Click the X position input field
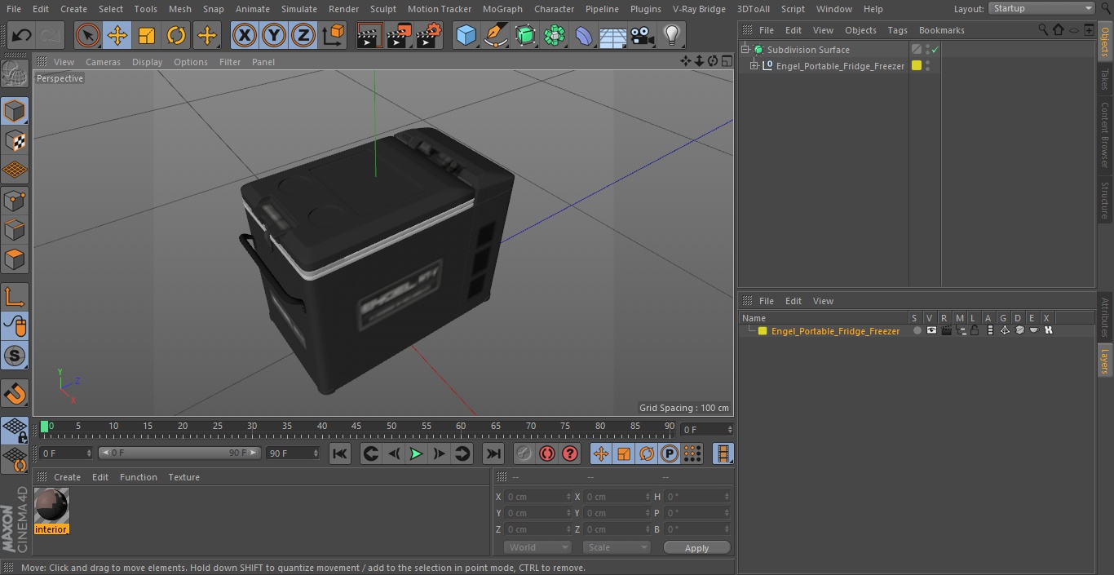1114x575 pixels. pos(537,497)
